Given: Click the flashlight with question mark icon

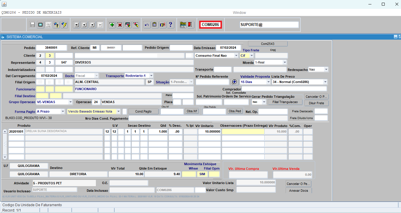Looking at the screenshot, I should point(56,25).
